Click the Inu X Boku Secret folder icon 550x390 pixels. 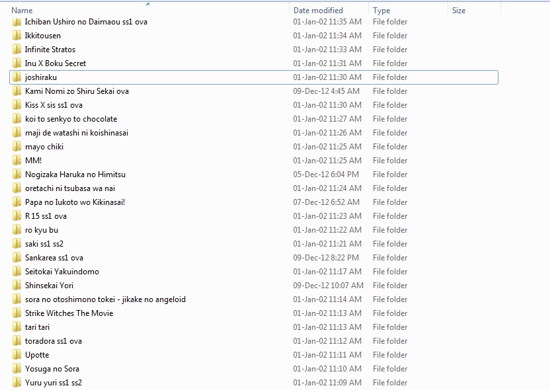(17, 63)
